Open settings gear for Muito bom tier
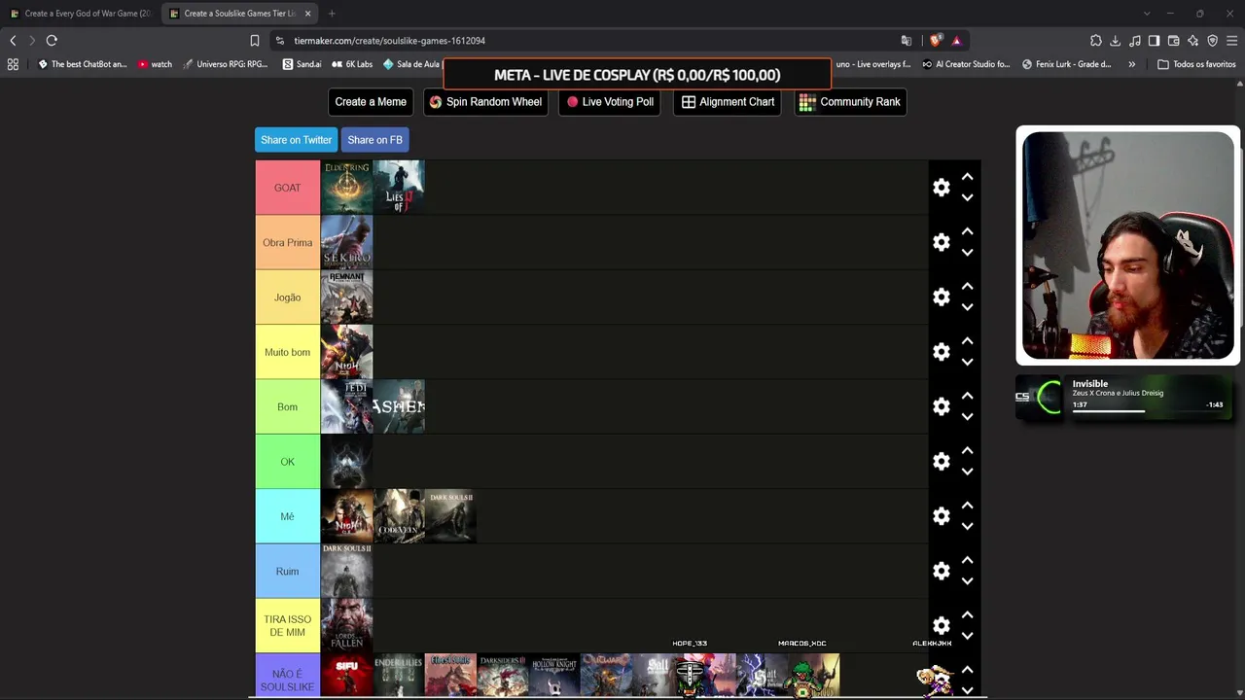The image size is (1245, 700). pos(942,352)
